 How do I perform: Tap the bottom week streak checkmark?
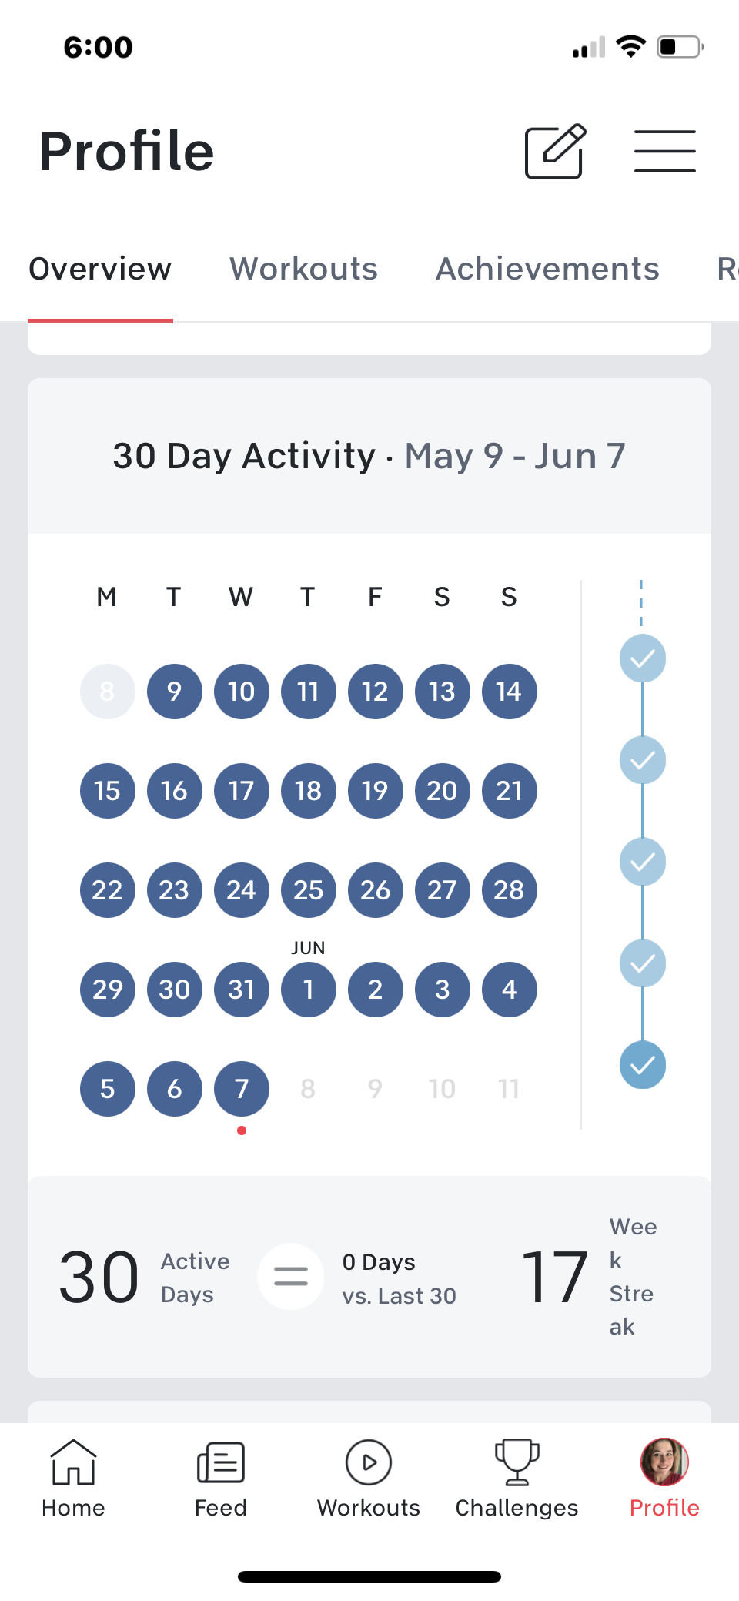(643, 1065)
